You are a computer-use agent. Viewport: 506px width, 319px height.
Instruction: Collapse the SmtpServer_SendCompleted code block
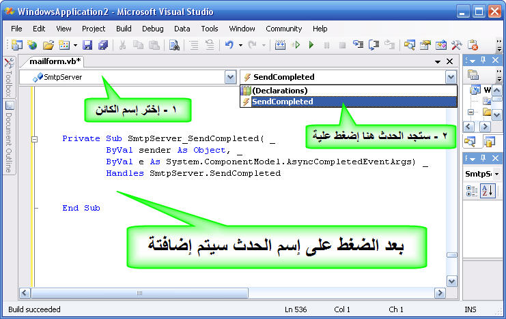click(35, 138)
